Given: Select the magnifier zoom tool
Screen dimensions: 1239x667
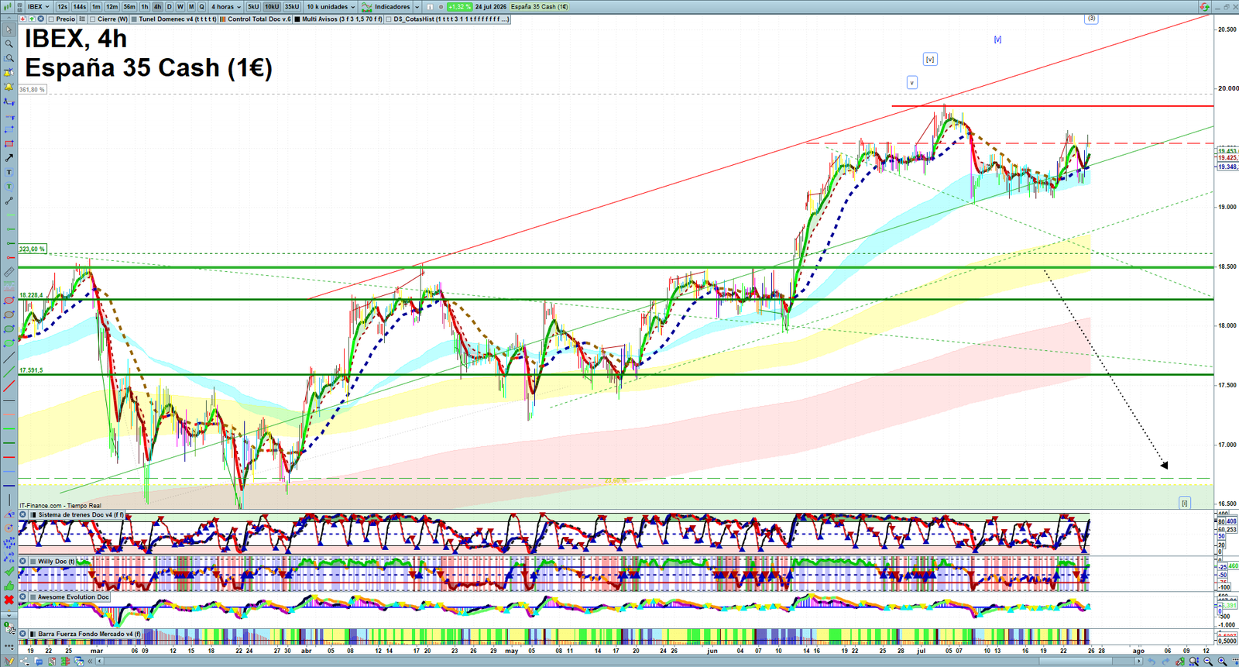Looking at the screenshot, I should pyautogui.click(x=9, y=43).
